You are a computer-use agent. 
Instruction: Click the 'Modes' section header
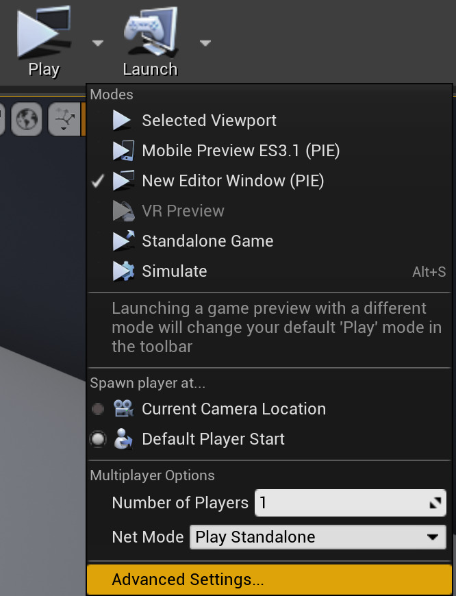[x=112, y=95]
